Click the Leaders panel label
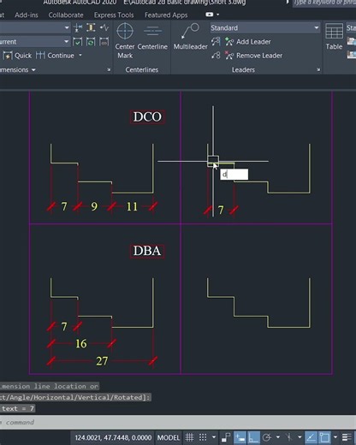The image size is (356, 445). 243,70
